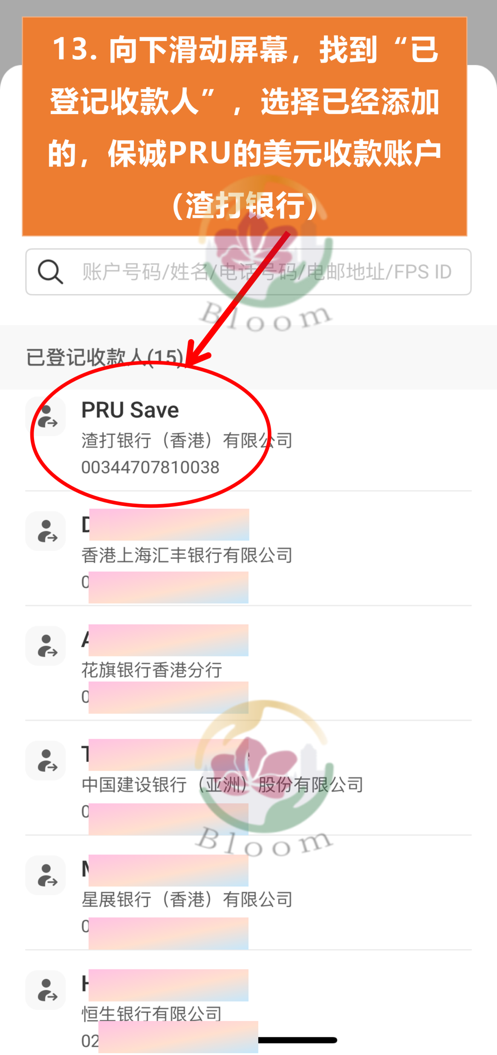The image size is (497, 1055).
Task: Click the 已登记收款人(15) section header
Action: tap(105, 357)
